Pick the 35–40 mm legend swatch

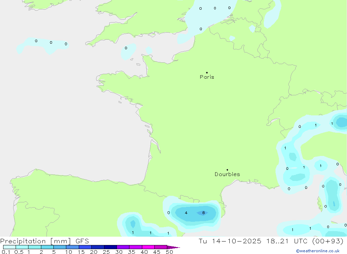coord(135,247)
